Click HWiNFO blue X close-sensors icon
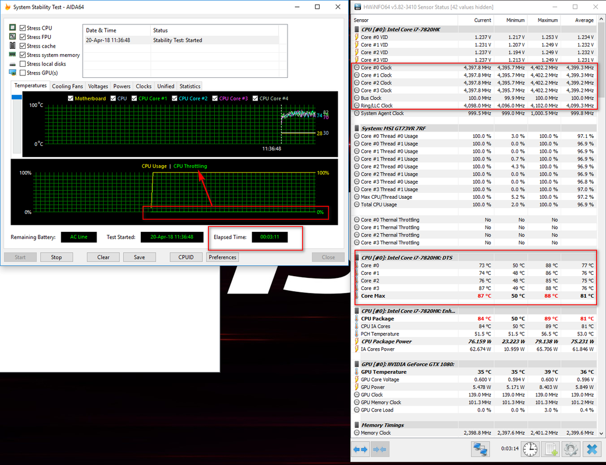Viewport: 606px width, 465px height. point(591,449)
